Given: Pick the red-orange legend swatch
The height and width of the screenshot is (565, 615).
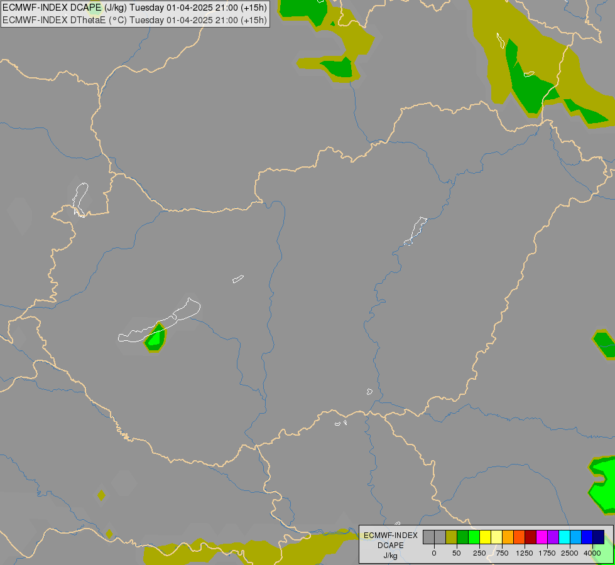Looking at the screenshot, I should click(x=520, y=537).
